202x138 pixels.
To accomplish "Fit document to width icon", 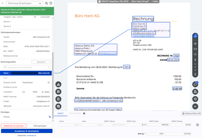I will (195, 49).
